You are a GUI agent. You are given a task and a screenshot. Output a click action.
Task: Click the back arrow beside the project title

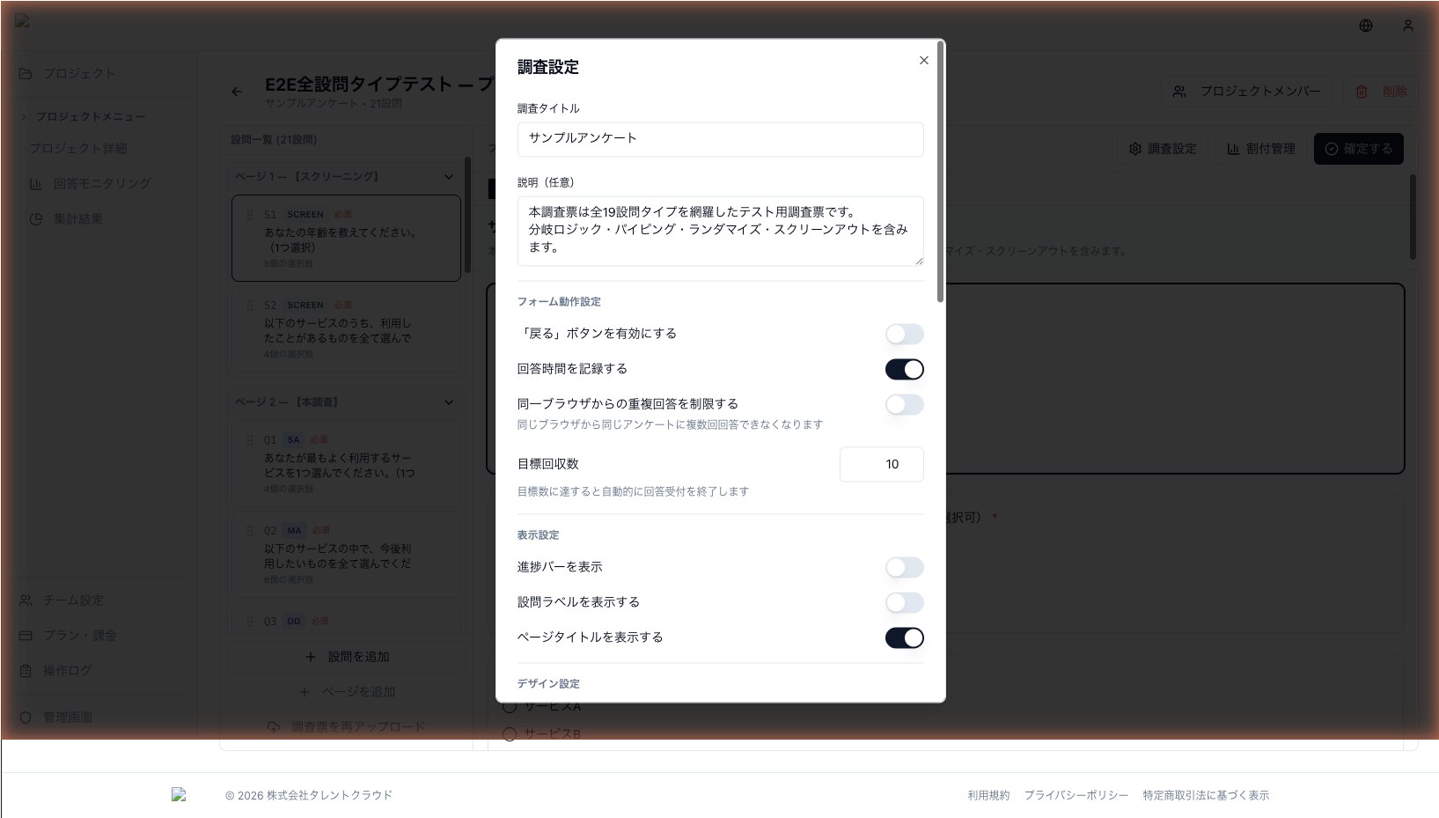tap(237, 92)
